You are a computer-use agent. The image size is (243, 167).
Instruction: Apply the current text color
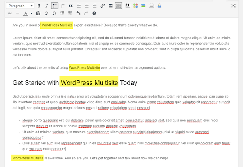[x=26, y=13]
